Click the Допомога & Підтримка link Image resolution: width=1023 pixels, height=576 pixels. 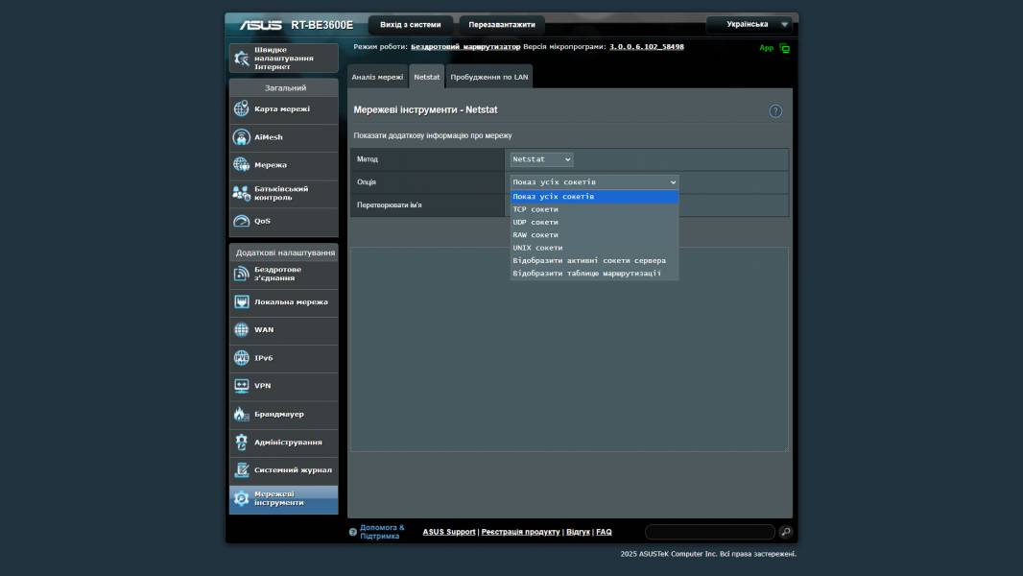(x=382, y=532)
